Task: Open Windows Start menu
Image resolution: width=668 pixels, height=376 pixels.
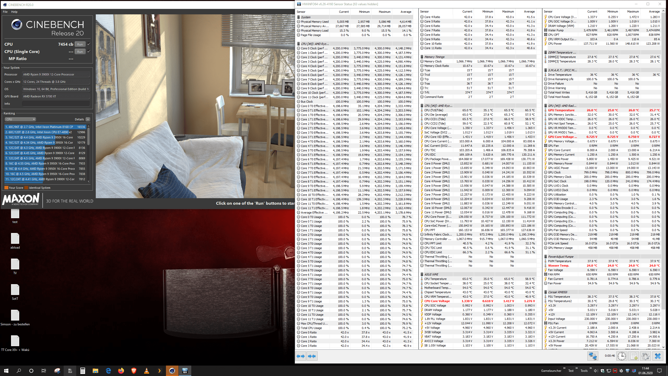Action: click(x=6, y=371)
